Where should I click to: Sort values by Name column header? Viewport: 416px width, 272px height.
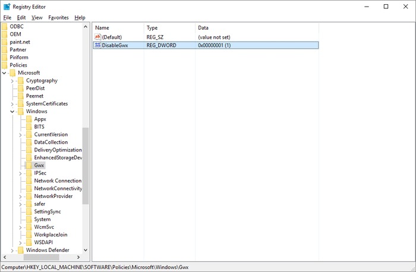pos(118,28)
